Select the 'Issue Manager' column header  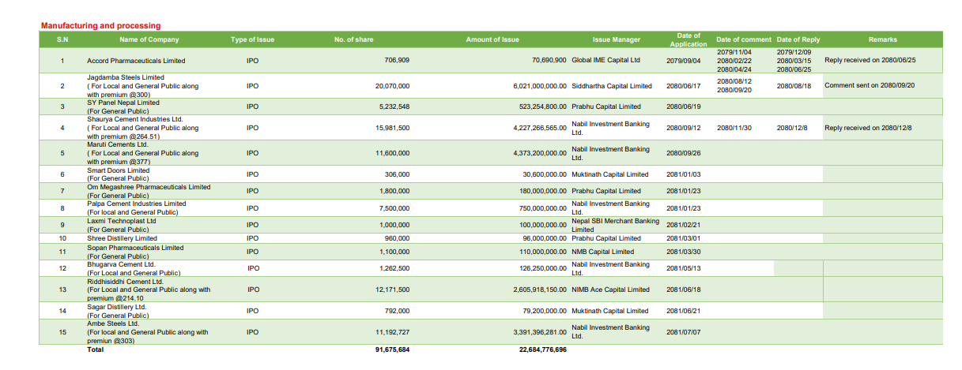(x=617, y=39)
